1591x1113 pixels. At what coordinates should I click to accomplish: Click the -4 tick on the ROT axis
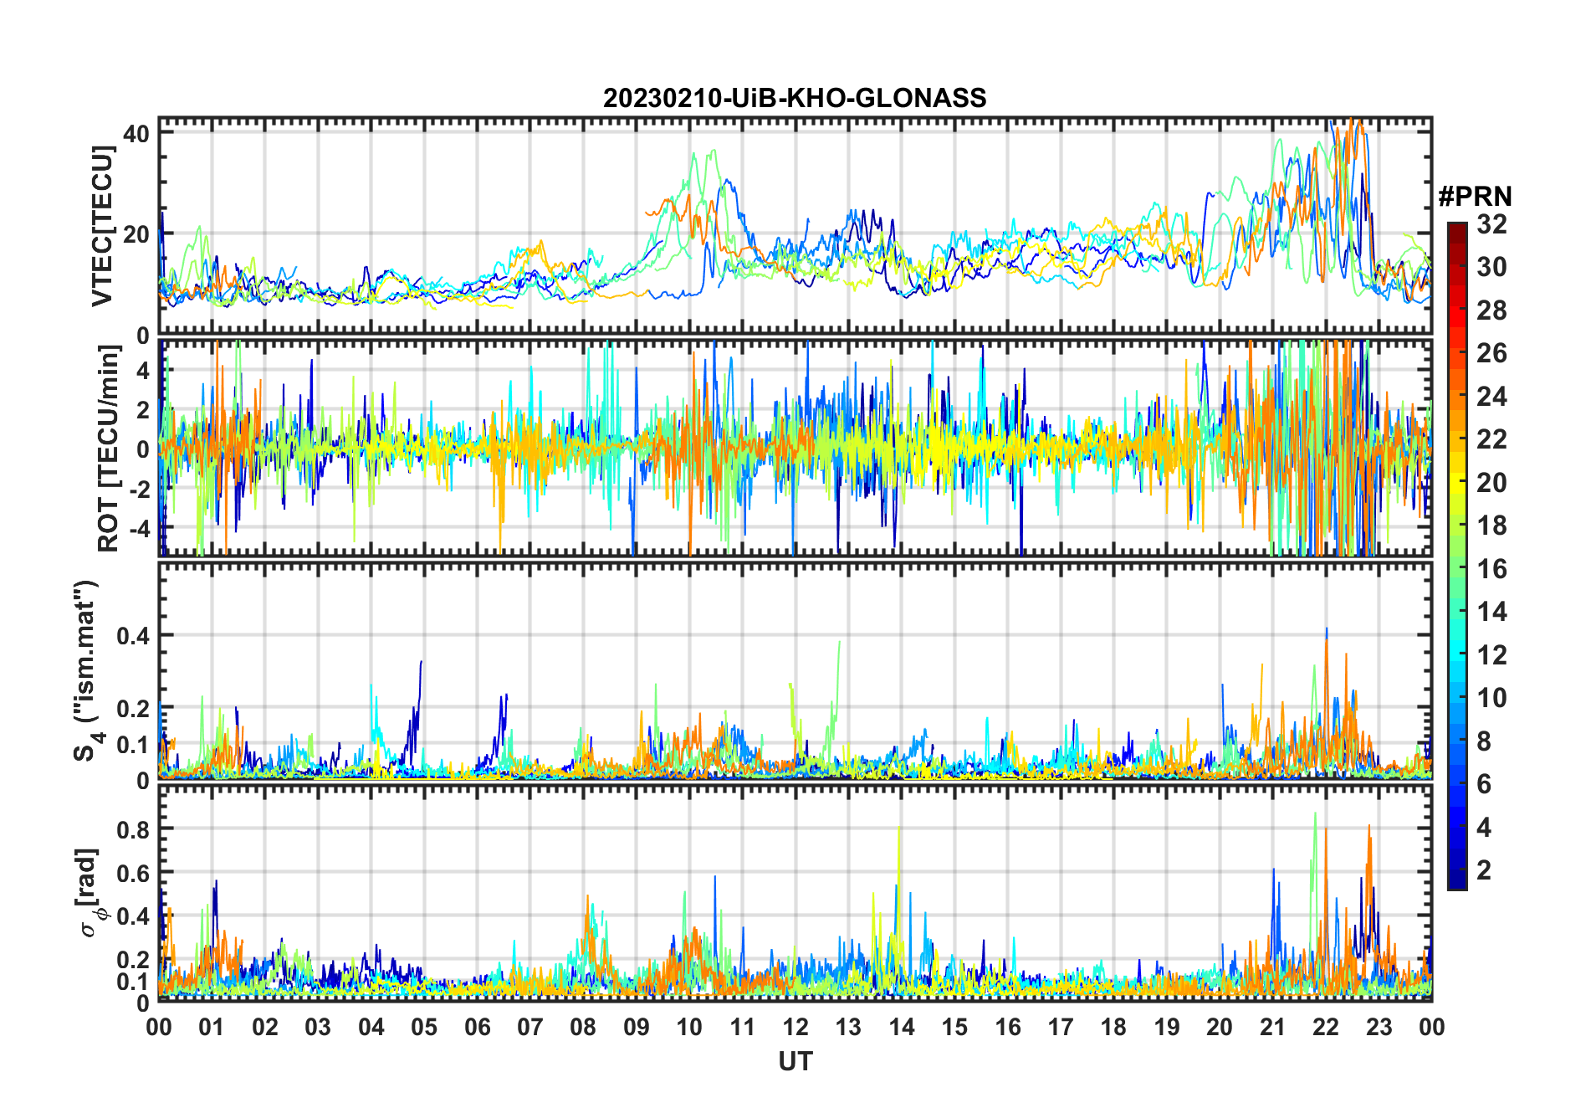point(138,528)
